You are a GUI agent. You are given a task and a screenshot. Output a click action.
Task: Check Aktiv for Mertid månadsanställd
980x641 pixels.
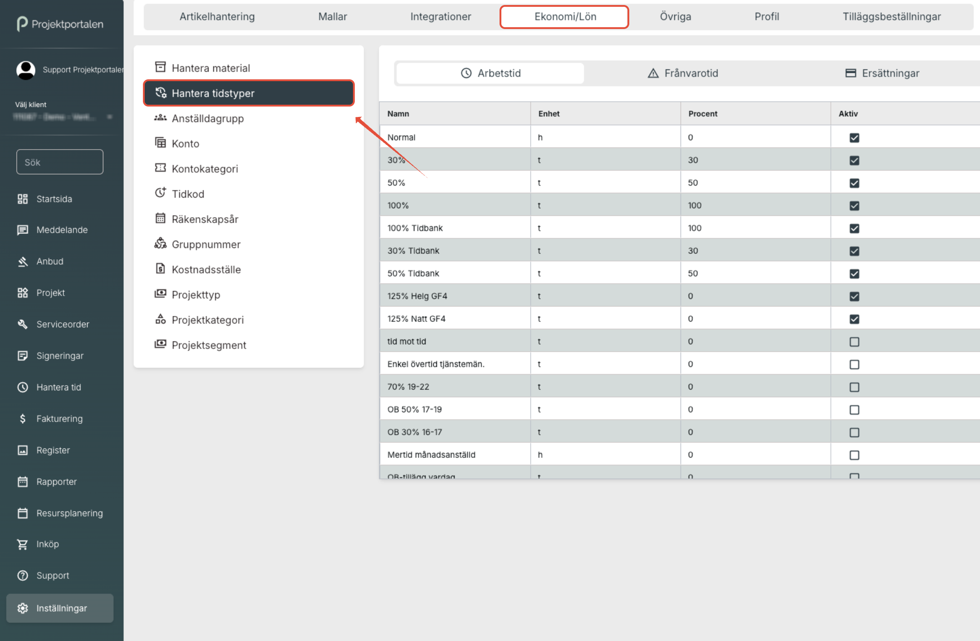click(854, 455)
